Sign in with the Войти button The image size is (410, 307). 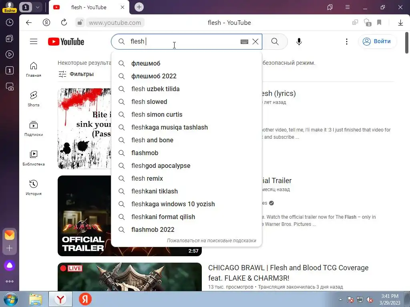tap(377, 42)
